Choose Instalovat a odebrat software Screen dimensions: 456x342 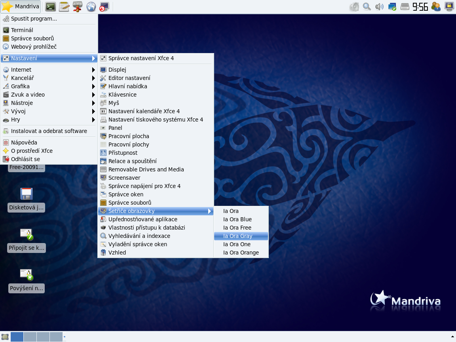coord(49,131)
